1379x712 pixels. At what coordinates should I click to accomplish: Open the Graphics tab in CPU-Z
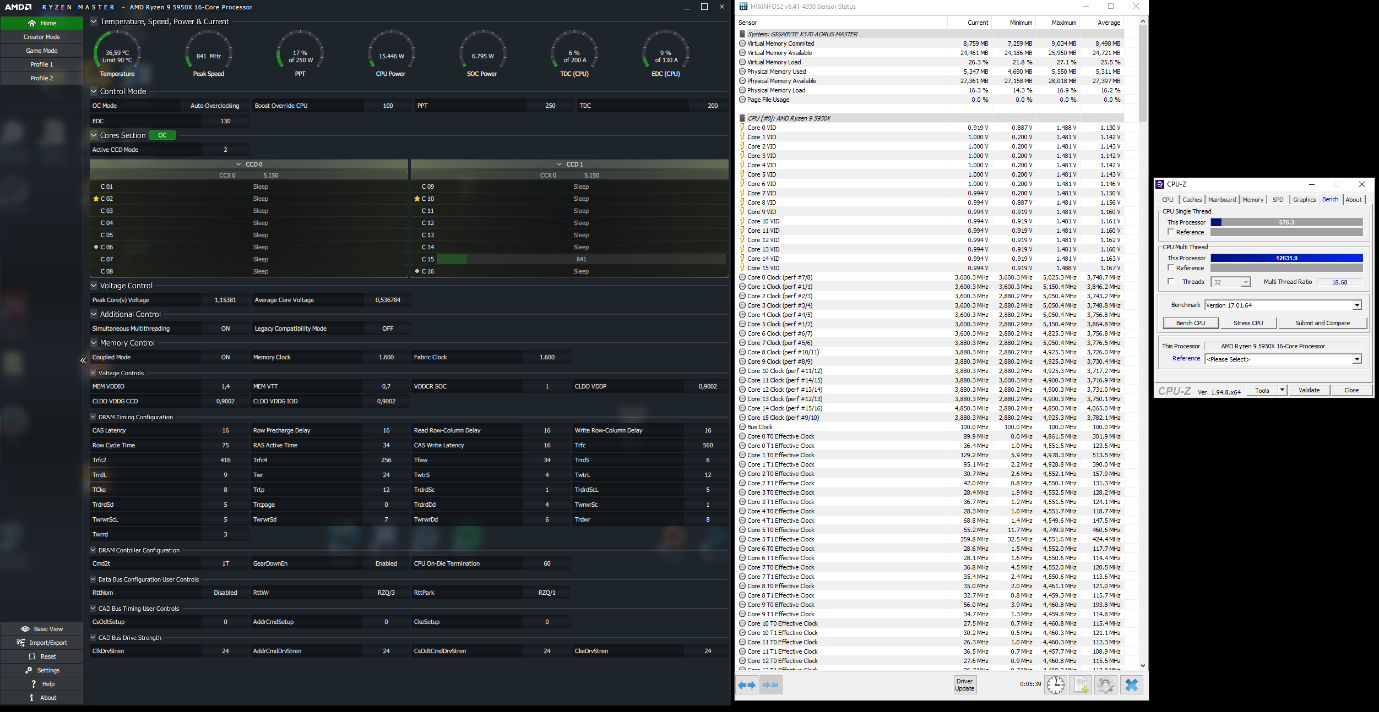[1304, 200]
